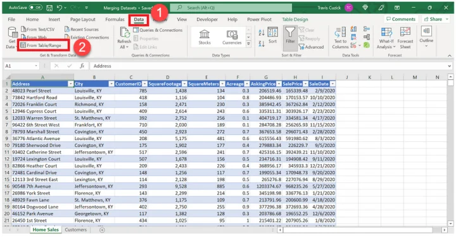
Task: Open What-If Analysis dropdown
Action: pyautogui.click(x=386, y=38)
